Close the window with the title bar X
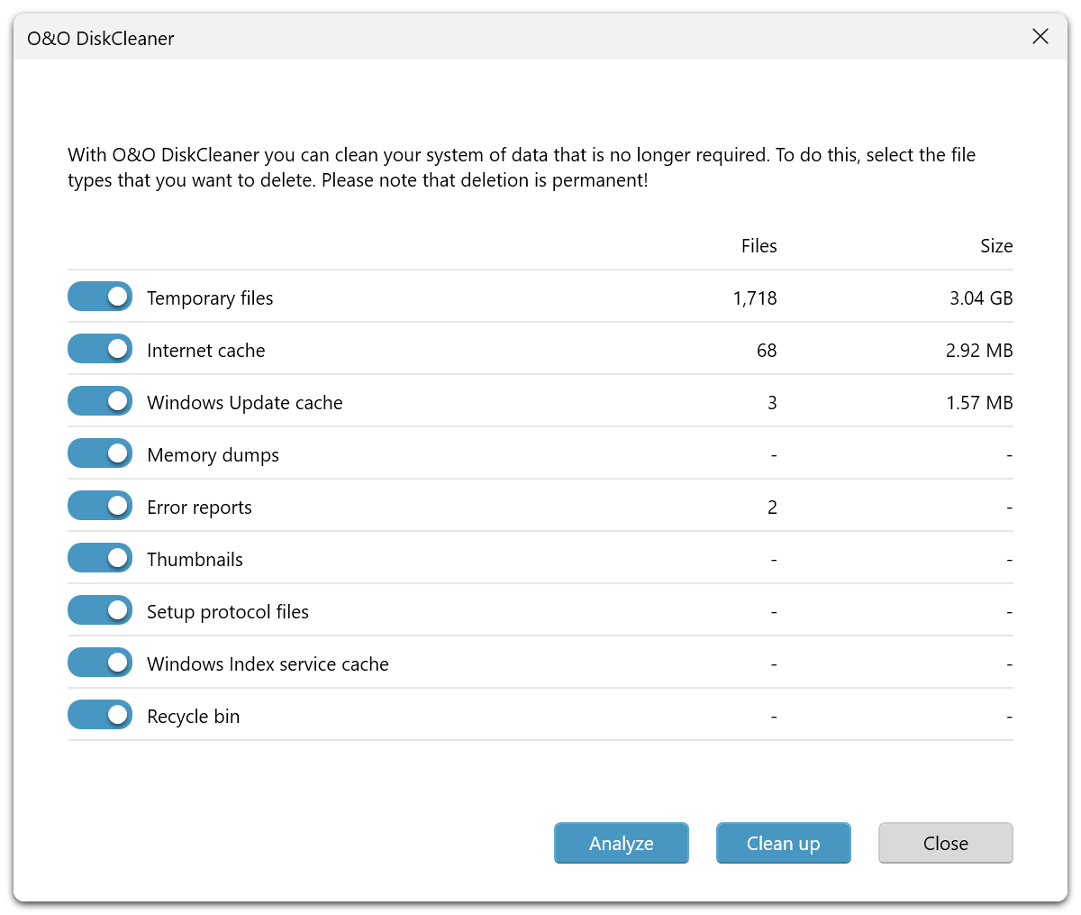Image resolution: width=1081 pixels, height=915 pixels. click(x=1040, y=37)
